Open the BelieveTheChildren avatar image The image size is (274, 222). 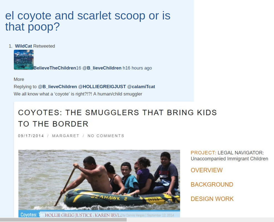pos(24,60)
